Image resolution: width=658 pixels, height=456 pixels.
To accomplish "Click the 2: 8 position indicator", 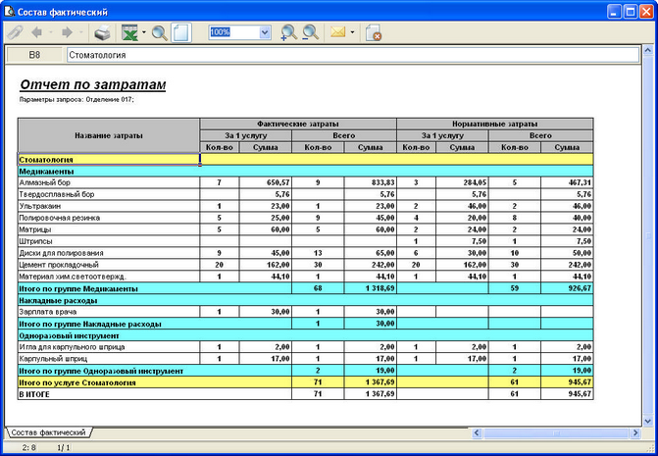I will click(x=29, y=447).
